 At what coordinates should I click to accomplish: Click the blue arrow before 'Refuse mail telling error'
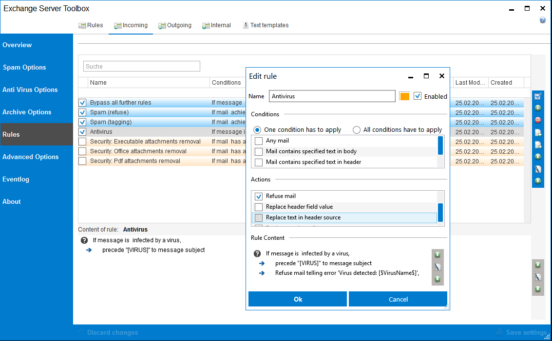click(x=262, y=273)
